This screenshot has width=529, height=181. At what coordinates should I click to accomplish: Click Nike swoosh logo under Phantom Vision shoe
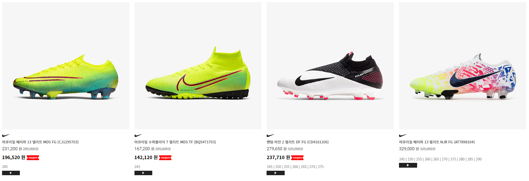pyautogui.click(x=271, y=135)
